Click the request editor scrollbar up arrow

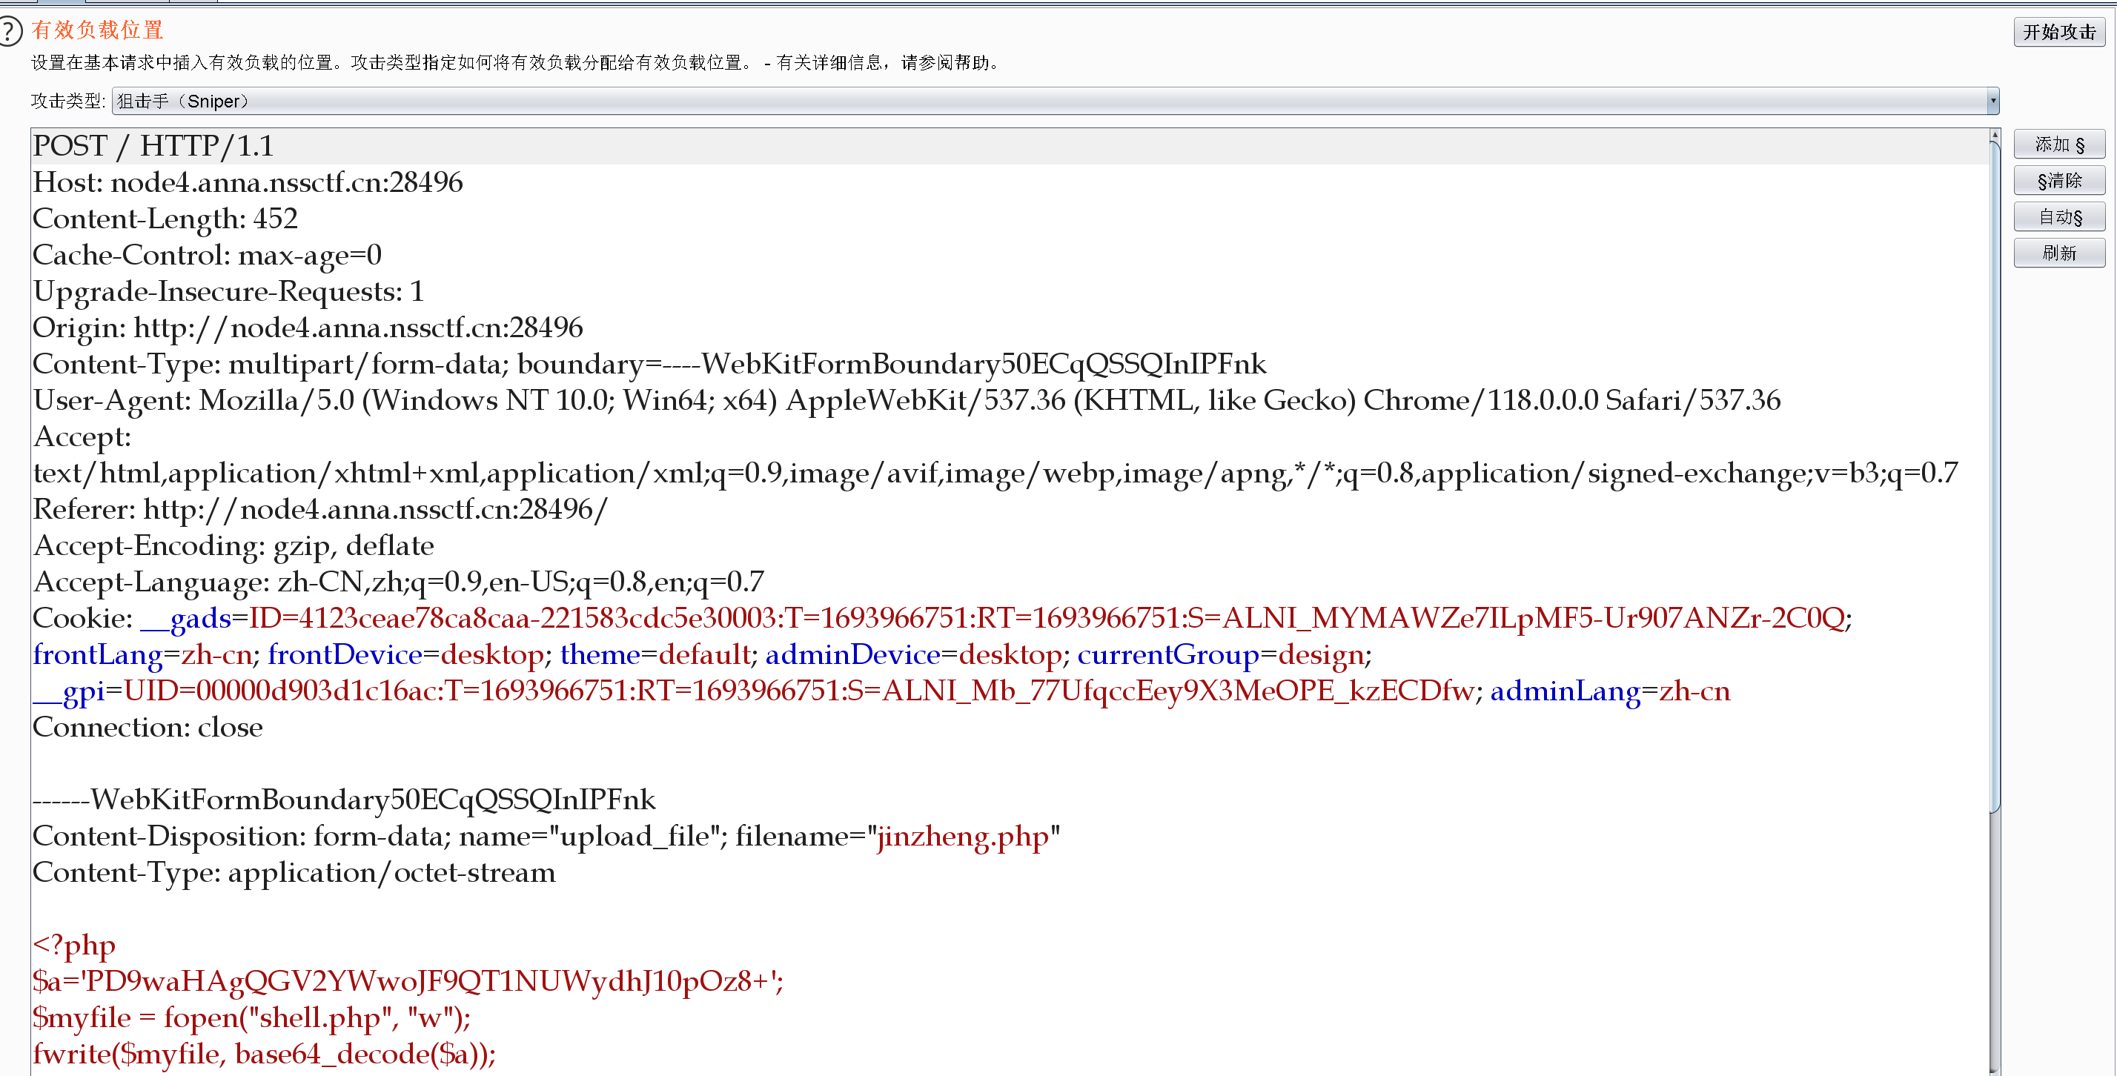pyautogui.click(x=1994, y=134)
